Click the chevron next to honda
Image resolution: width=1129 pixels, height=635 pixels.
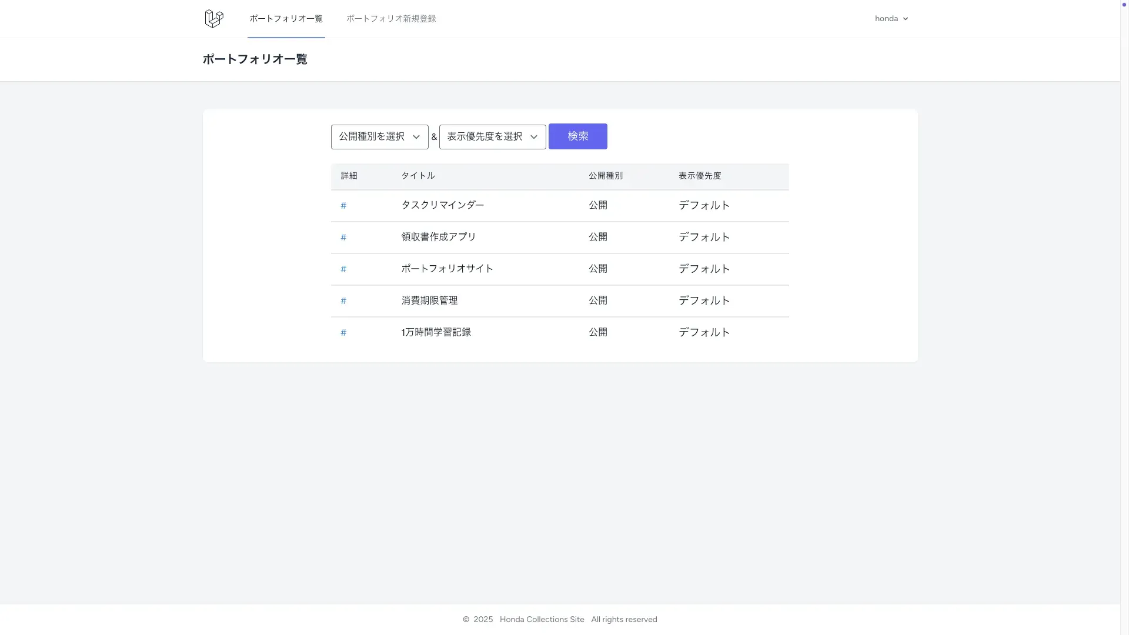click(x=905, y=18)
